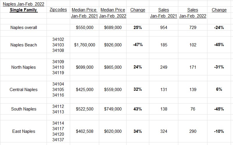Click the -24% sales change cell

coord(219,28)
